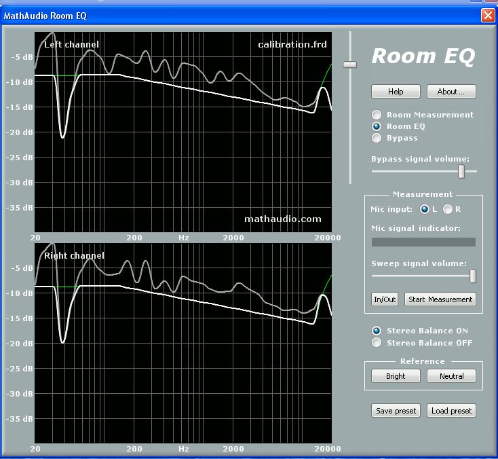Click the Mic signal indicator bar

[423, 242]
